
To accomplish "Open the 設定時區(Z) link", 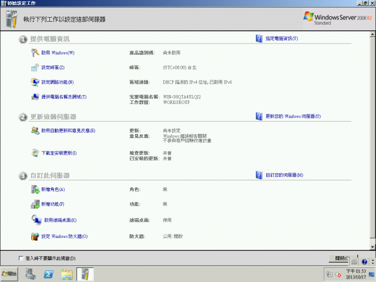I will [53, 68].
